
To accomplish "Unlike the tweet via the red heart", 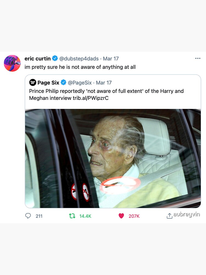I will (121, 216).
